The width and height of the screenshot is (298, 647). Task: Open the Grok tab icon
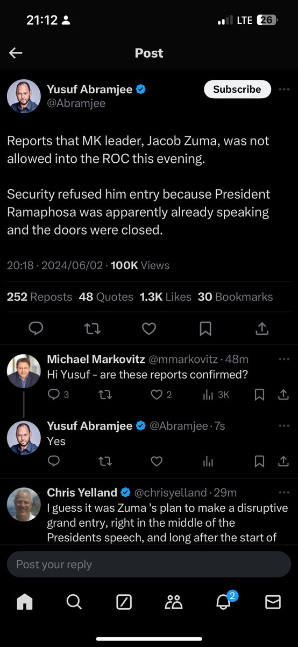click(x=124, y=602)
